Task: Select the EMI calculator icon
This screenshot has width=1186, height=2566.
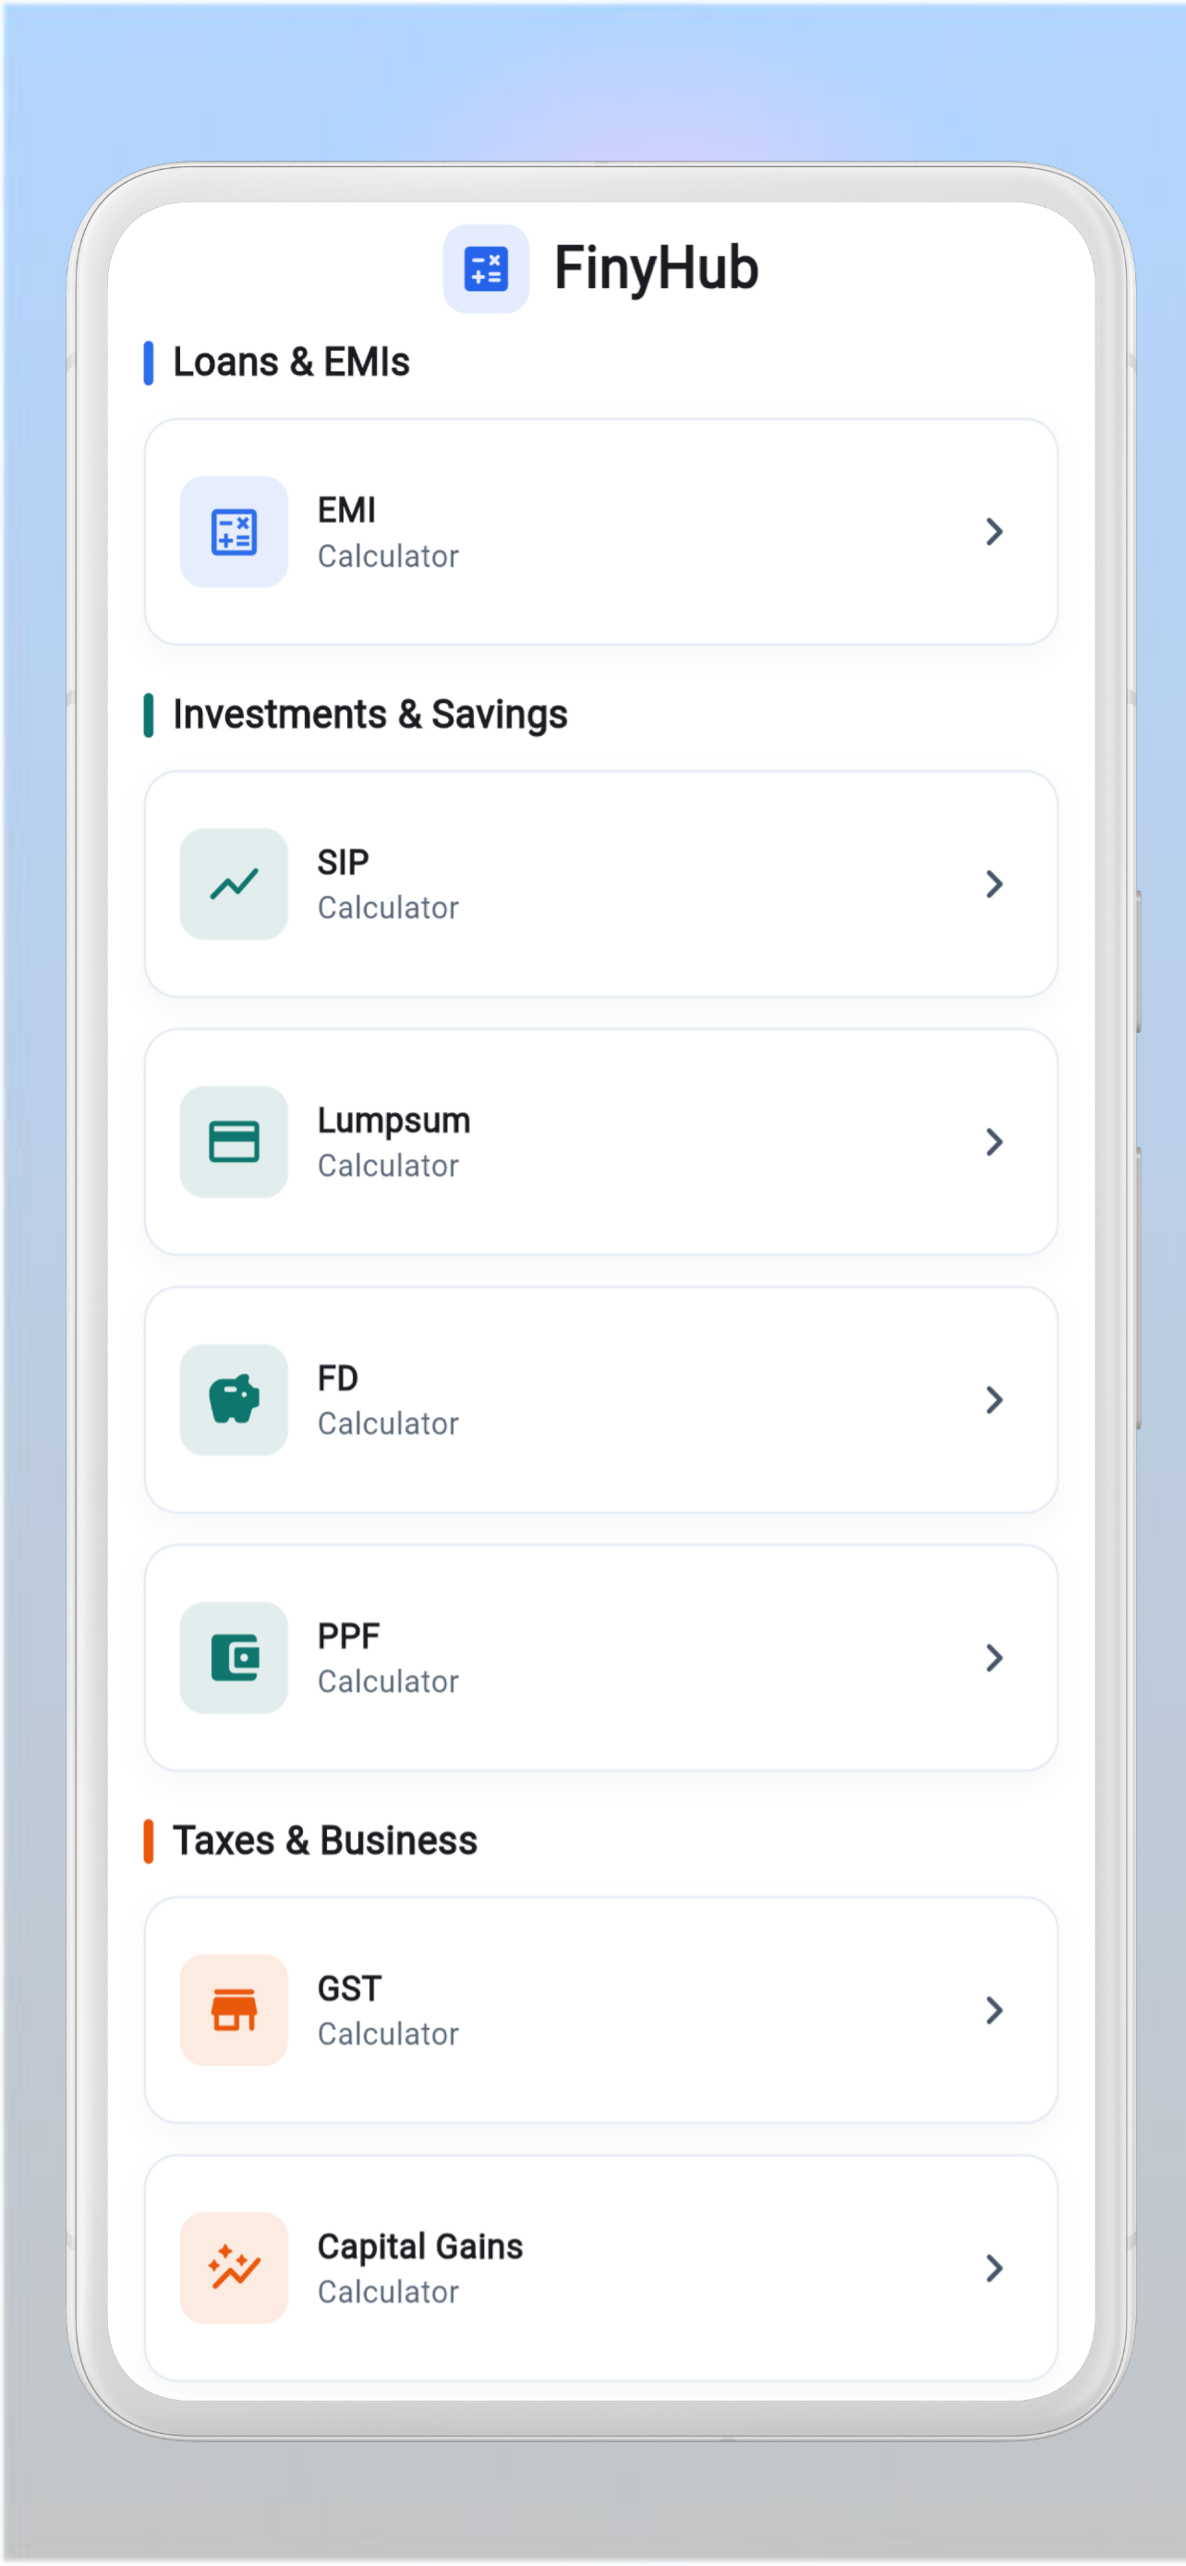Action: [233, 532]
